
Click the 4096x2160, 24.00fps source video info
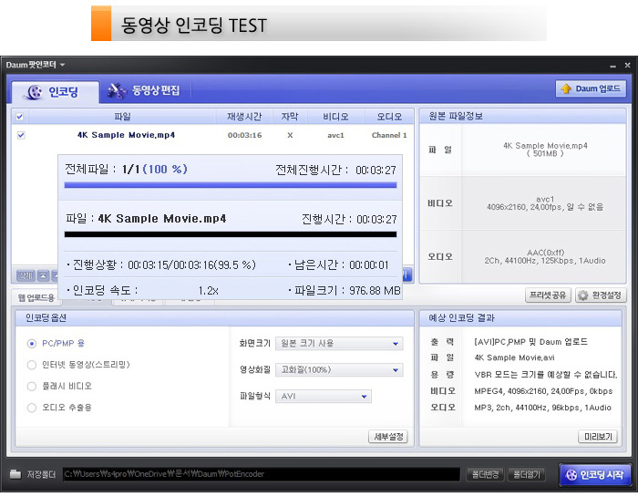[545, 207]
